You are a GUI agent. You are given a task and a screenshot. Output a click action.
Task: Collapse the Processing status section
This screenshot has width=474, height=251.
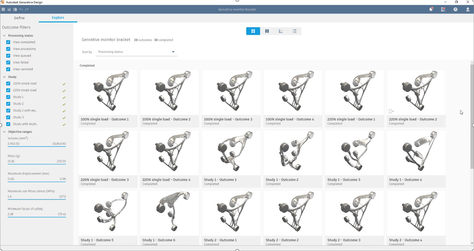pyautogui.click(x=4, y=36)
